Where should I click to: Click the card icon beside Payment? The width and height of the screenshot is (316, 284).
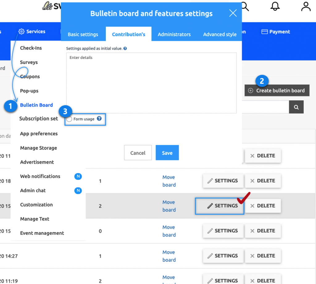point(264,31)
